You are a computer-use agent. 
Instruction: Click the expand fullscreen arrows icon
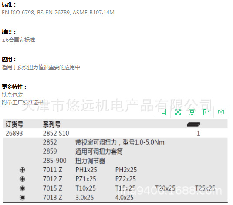(x=178, y=112)
